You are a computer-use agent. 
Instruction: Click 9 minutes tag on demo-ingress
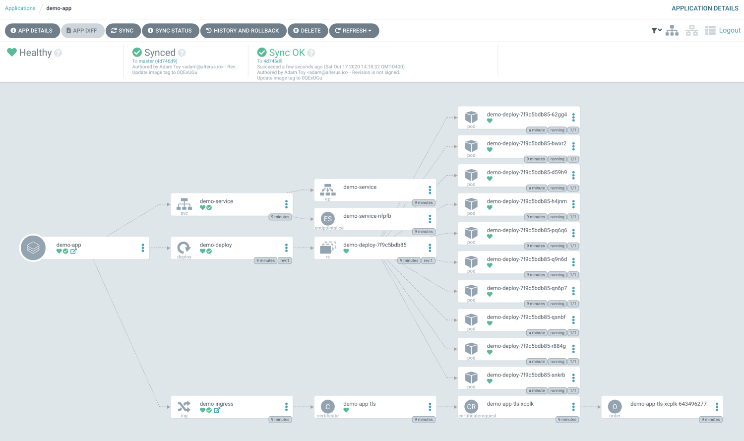point(280,420)
